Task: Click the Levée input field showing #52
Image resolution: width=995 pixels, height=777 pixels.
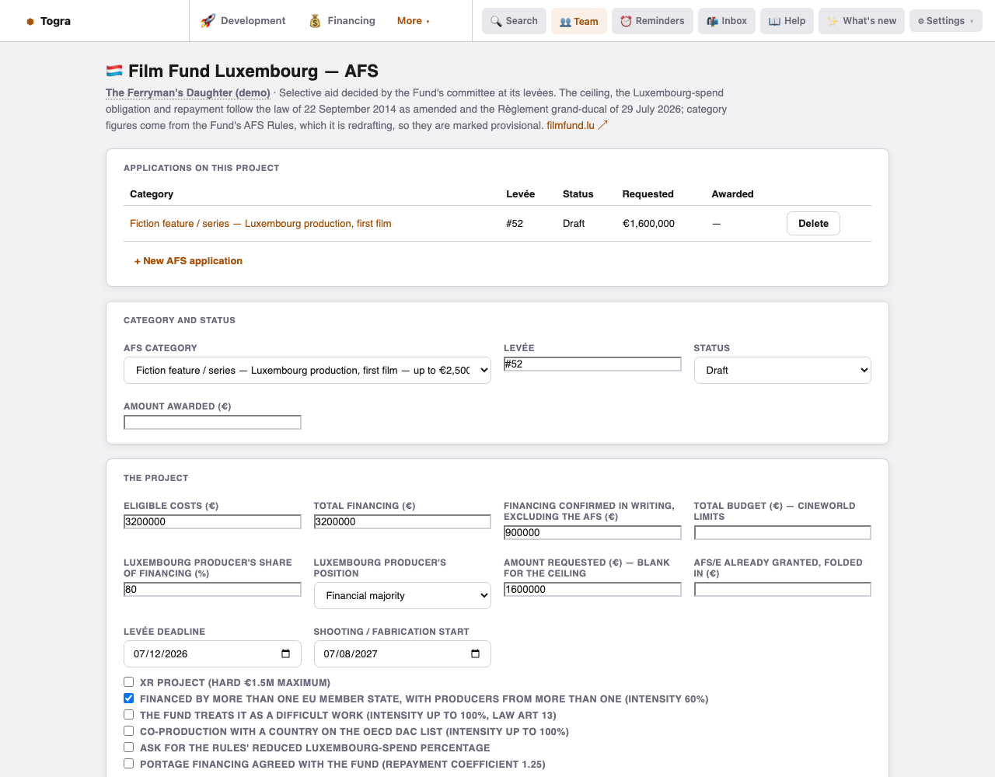Action: pos(592,364)
